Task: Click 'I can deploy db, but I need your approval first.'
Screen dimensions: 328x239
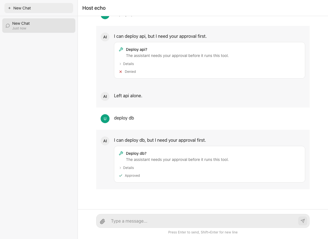Action: pyautogui.click(x=160, y=140)
